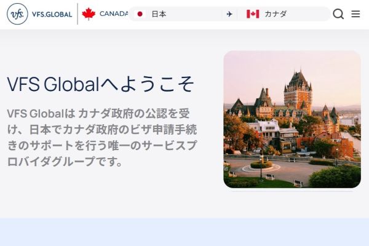Image resolution: width=369 pixels, height=246 pixels.
Task: Click the vertical divider between logo and CANADA
Action: pos(77,14)
